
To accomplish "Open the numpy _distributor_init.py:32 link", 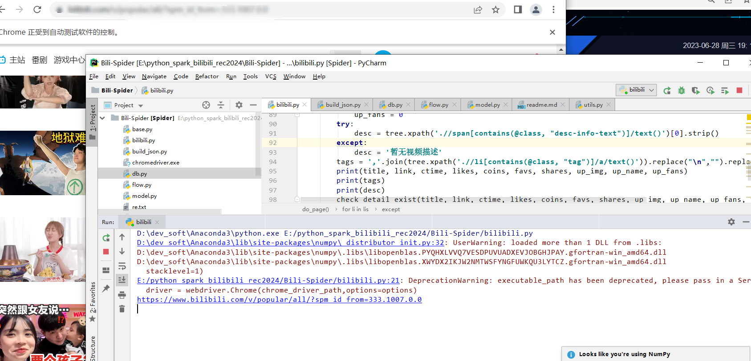I will coord(290,243).
